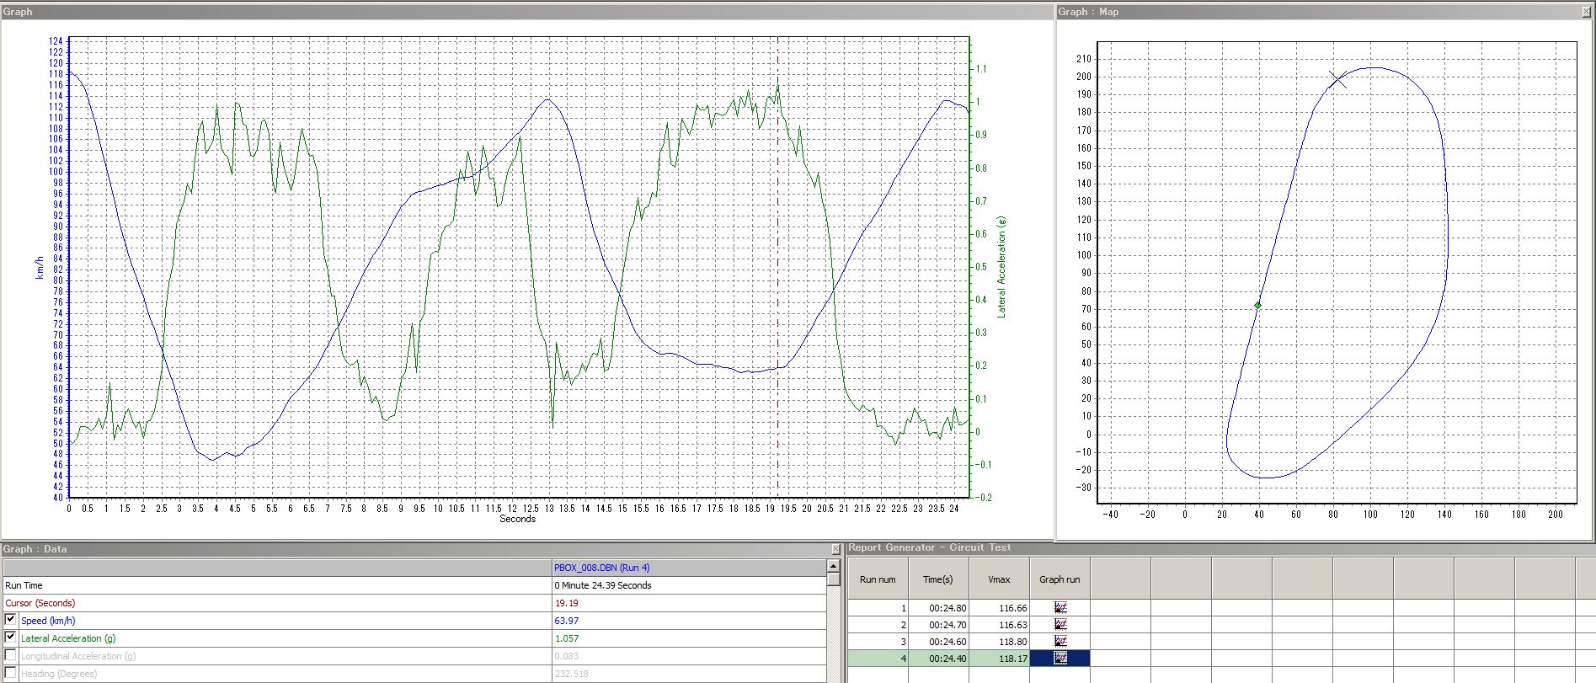Viewport: 1596px width, 683px height.
Task: Close the Graph Map panel
Action: pyautogui.click(x=1588, y=12)
